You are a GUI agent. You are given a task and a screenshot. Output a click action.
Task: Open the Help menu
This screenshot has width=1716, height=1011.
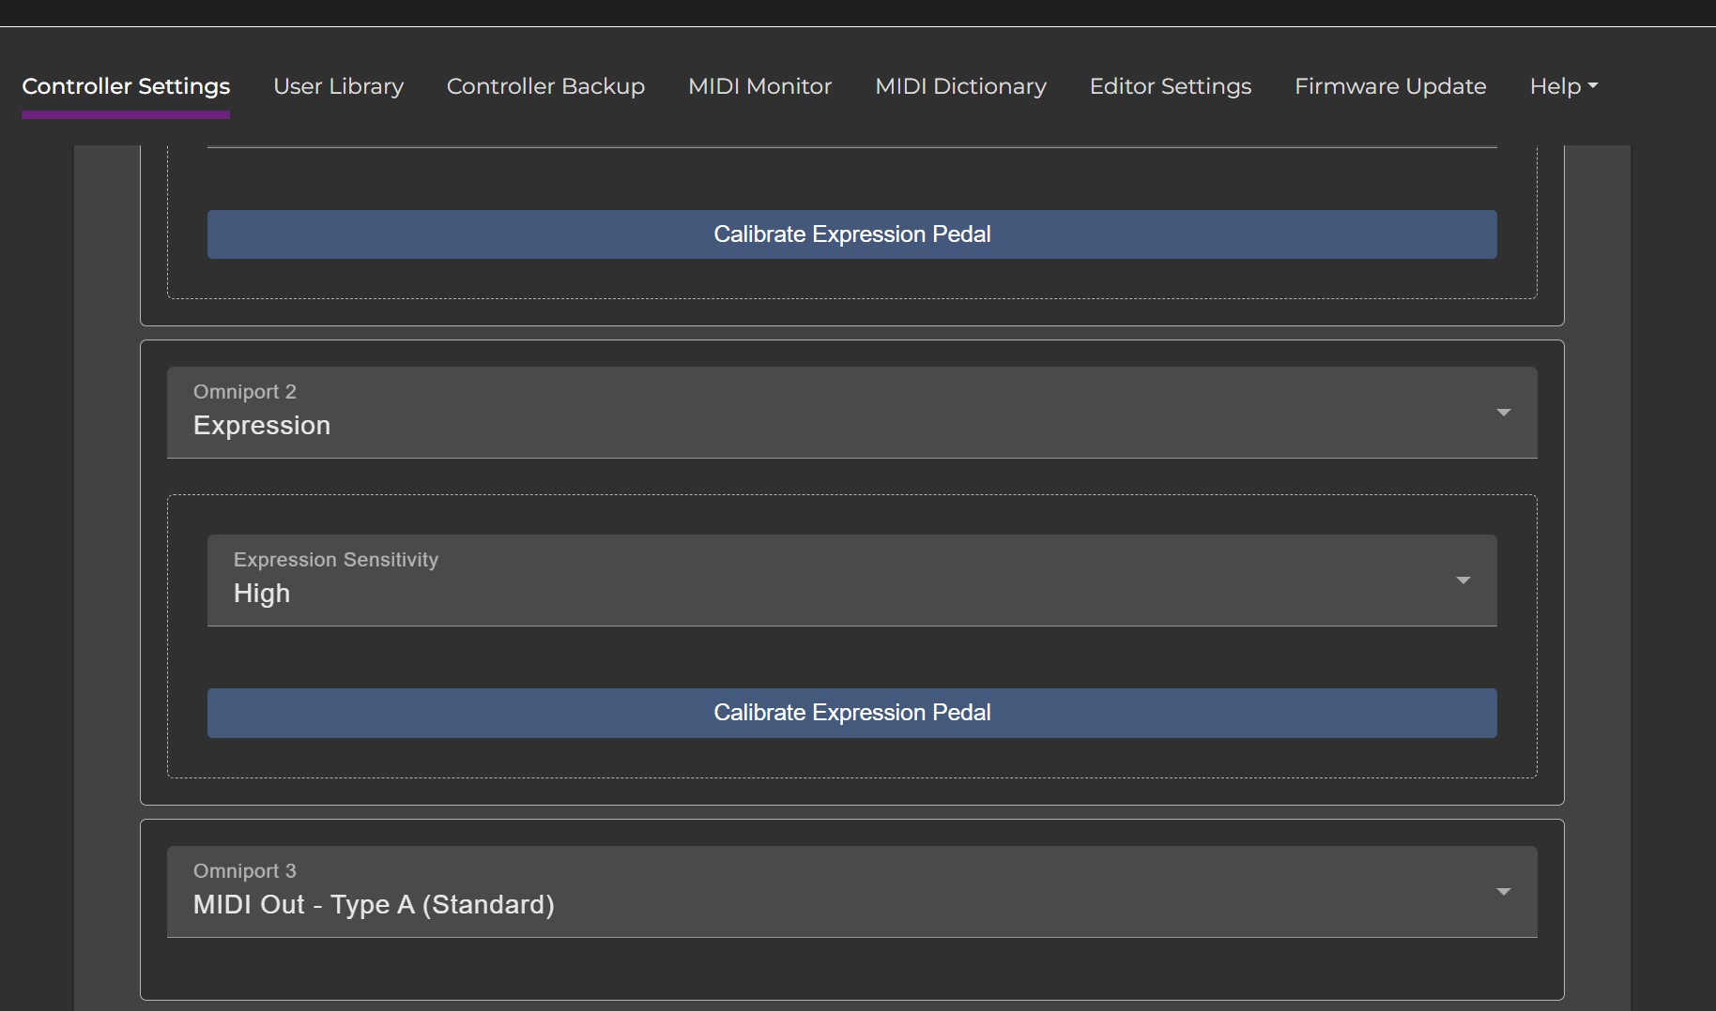tap(1562, 86)
